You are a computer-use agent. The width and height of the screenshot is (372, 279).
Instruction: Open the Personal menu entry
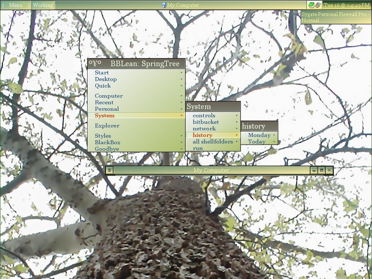click(137, 109)
